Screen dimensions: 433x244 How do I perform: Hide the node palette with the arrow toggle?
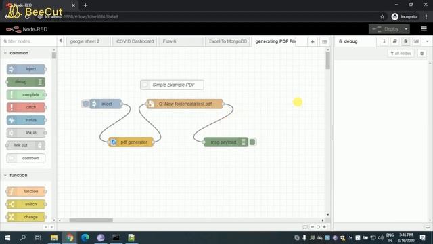click(x=60, y=41)
